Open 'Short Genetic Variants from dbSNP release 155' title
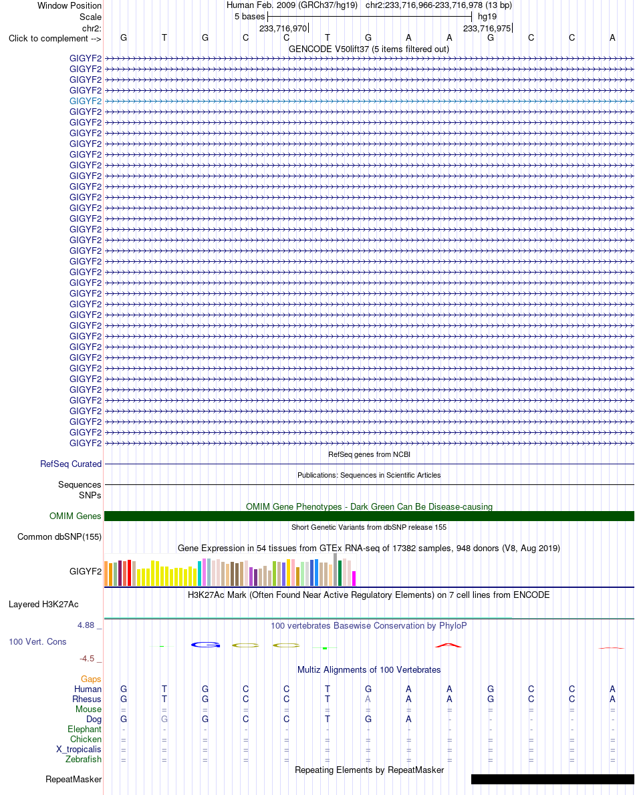 369,527
